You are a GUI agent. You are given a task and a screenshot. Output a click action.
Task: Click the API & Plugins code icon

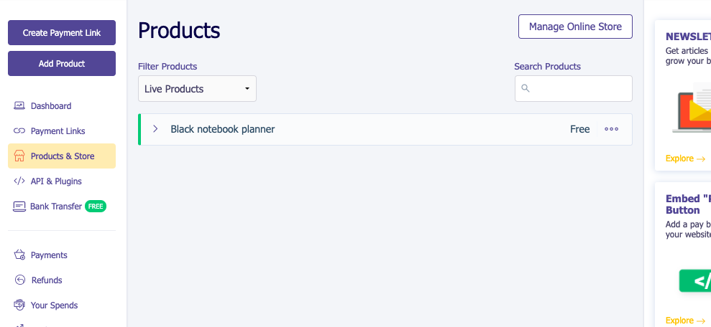(x=19, y=181)
